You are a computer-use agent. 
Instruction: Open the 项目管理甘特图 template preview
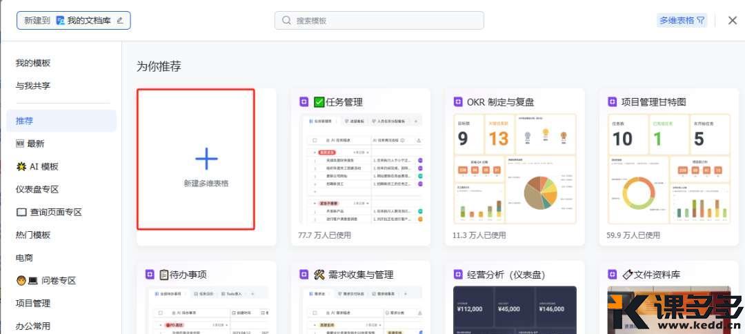coord(669,168)
